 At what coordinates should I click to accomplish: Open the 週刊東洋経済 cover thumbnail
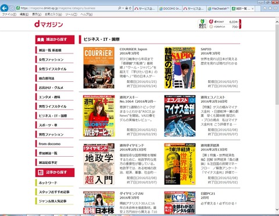(x=180, y=164)
